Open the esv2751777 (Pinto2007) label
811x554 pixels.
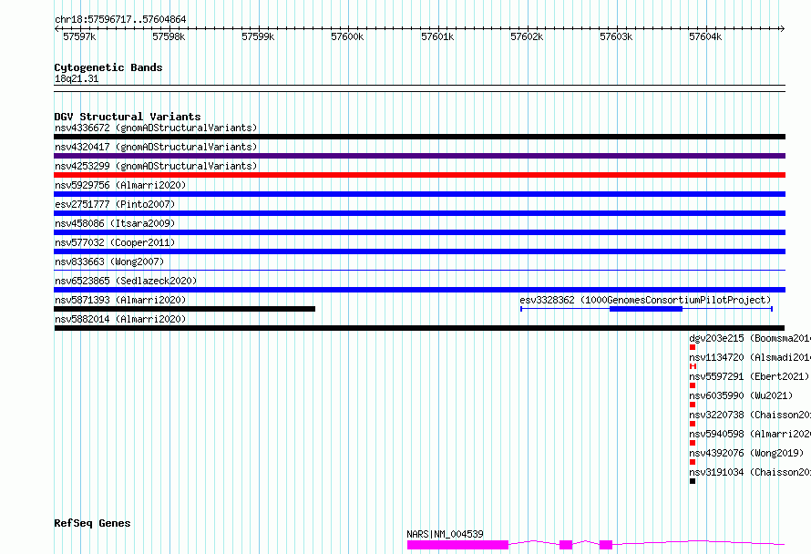(115, 204)
